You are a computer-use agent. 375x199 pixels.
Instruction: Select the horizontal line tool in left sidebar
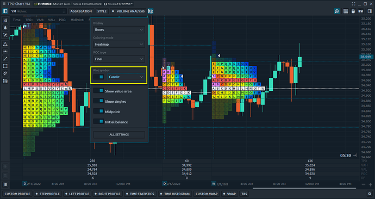pyautogui.click(x=5, y=52)
